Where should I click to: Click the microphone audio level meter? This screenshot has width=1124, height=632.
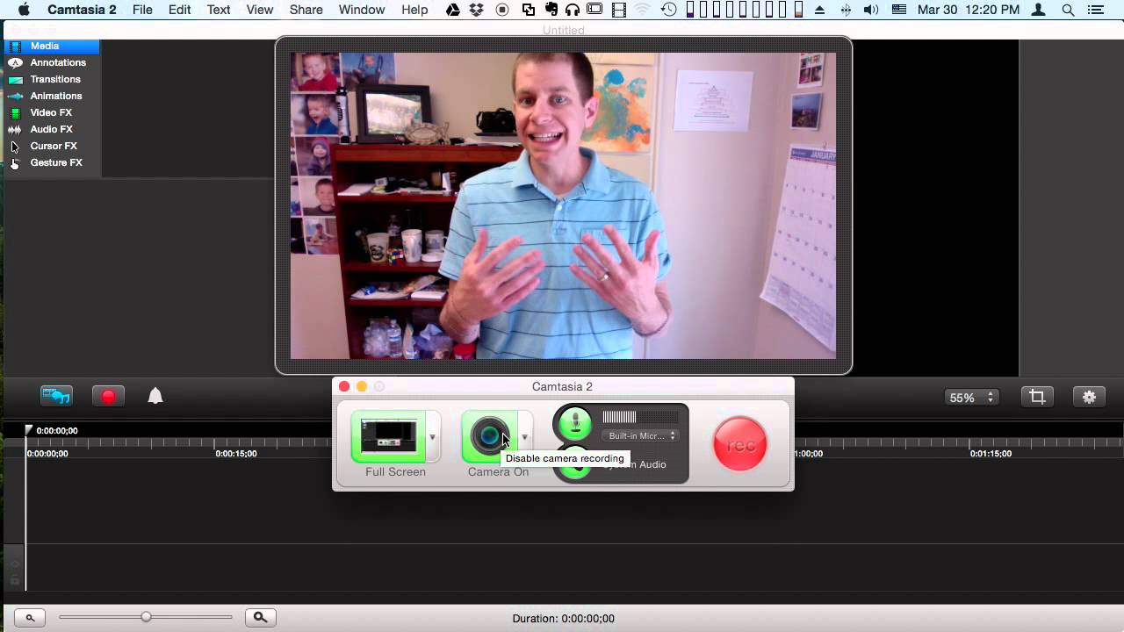640,417
